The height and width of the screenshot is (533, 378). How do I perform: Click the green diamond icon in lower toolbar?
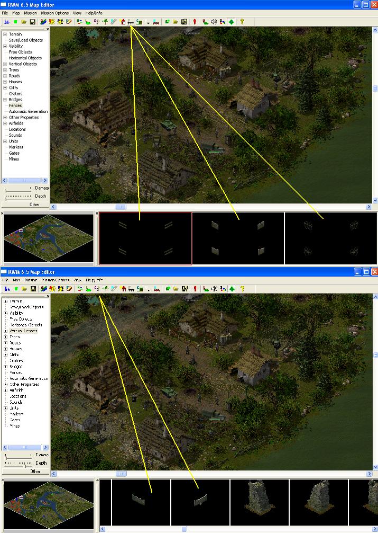pos(232,289)
